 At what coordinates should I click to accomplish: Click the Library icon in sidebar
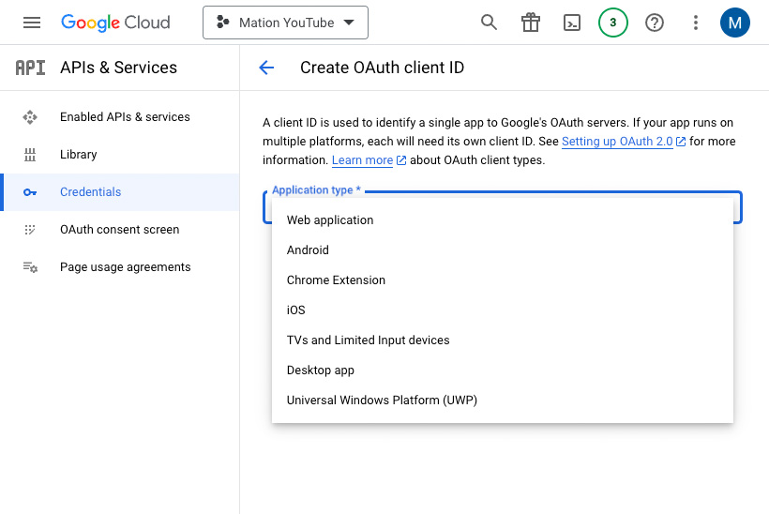click(x=30, y=155)
